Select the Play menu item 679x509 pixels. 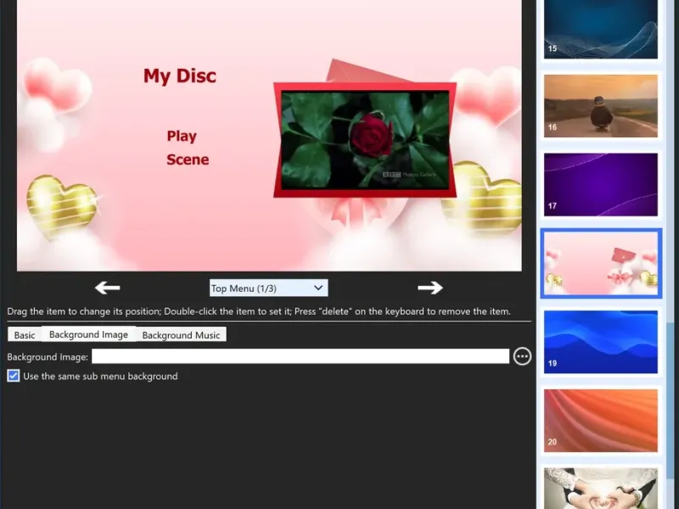182,136
